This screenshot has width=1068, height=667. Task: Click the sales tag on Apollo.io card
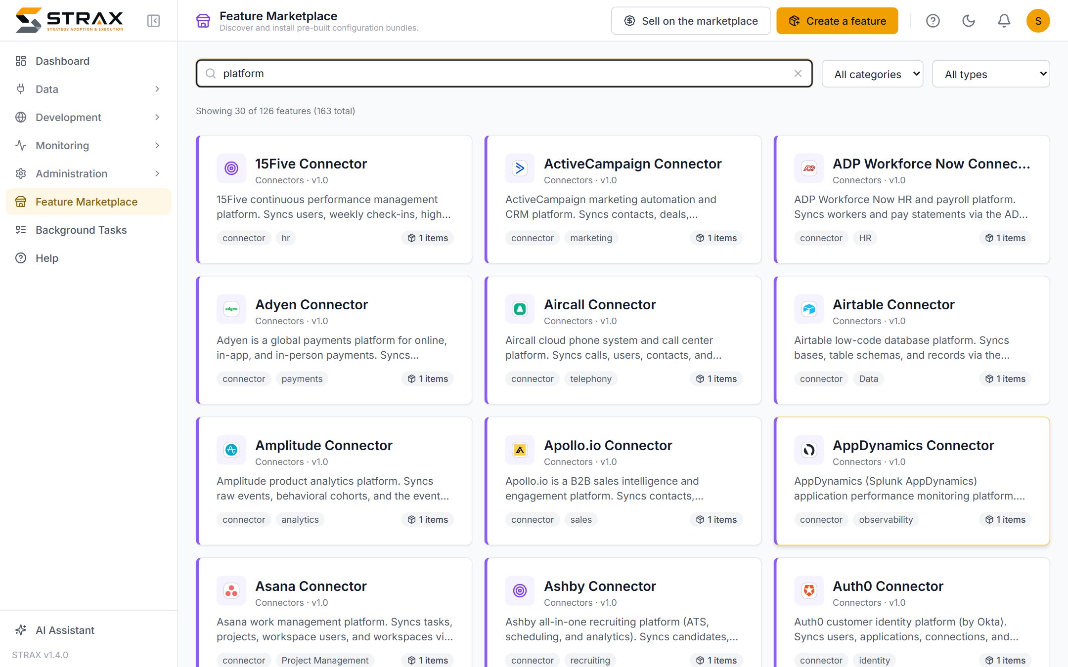(581, 519)
